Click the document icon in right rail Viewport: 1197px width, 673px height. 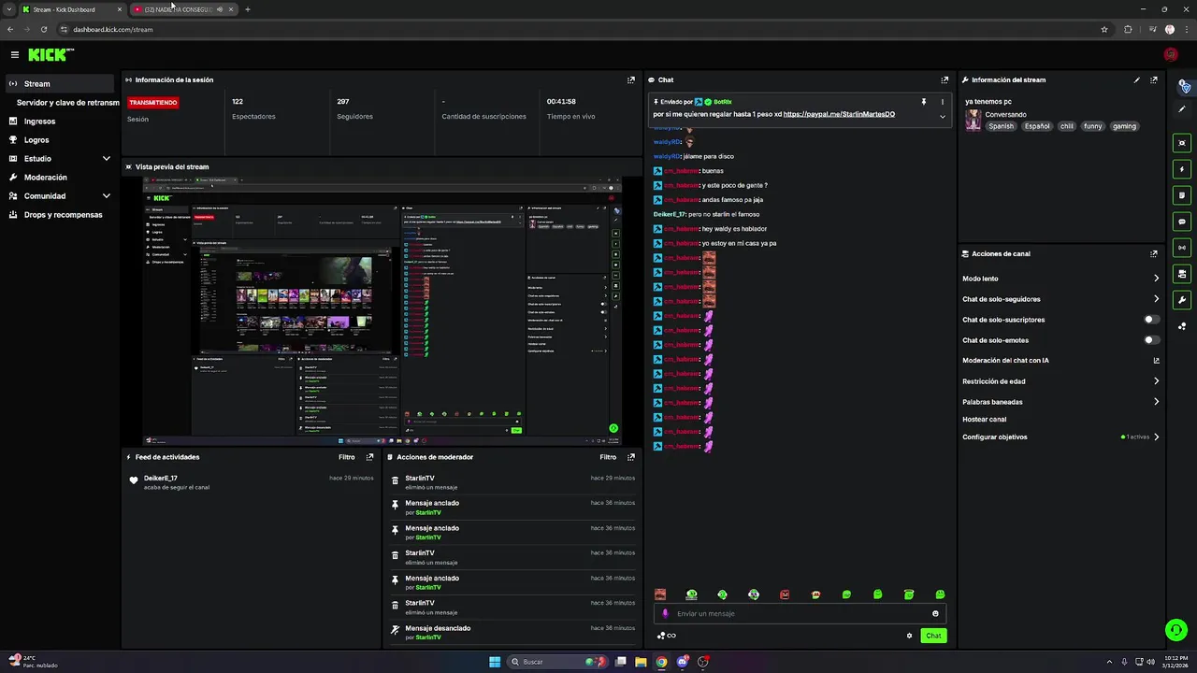pos(1183,195)
